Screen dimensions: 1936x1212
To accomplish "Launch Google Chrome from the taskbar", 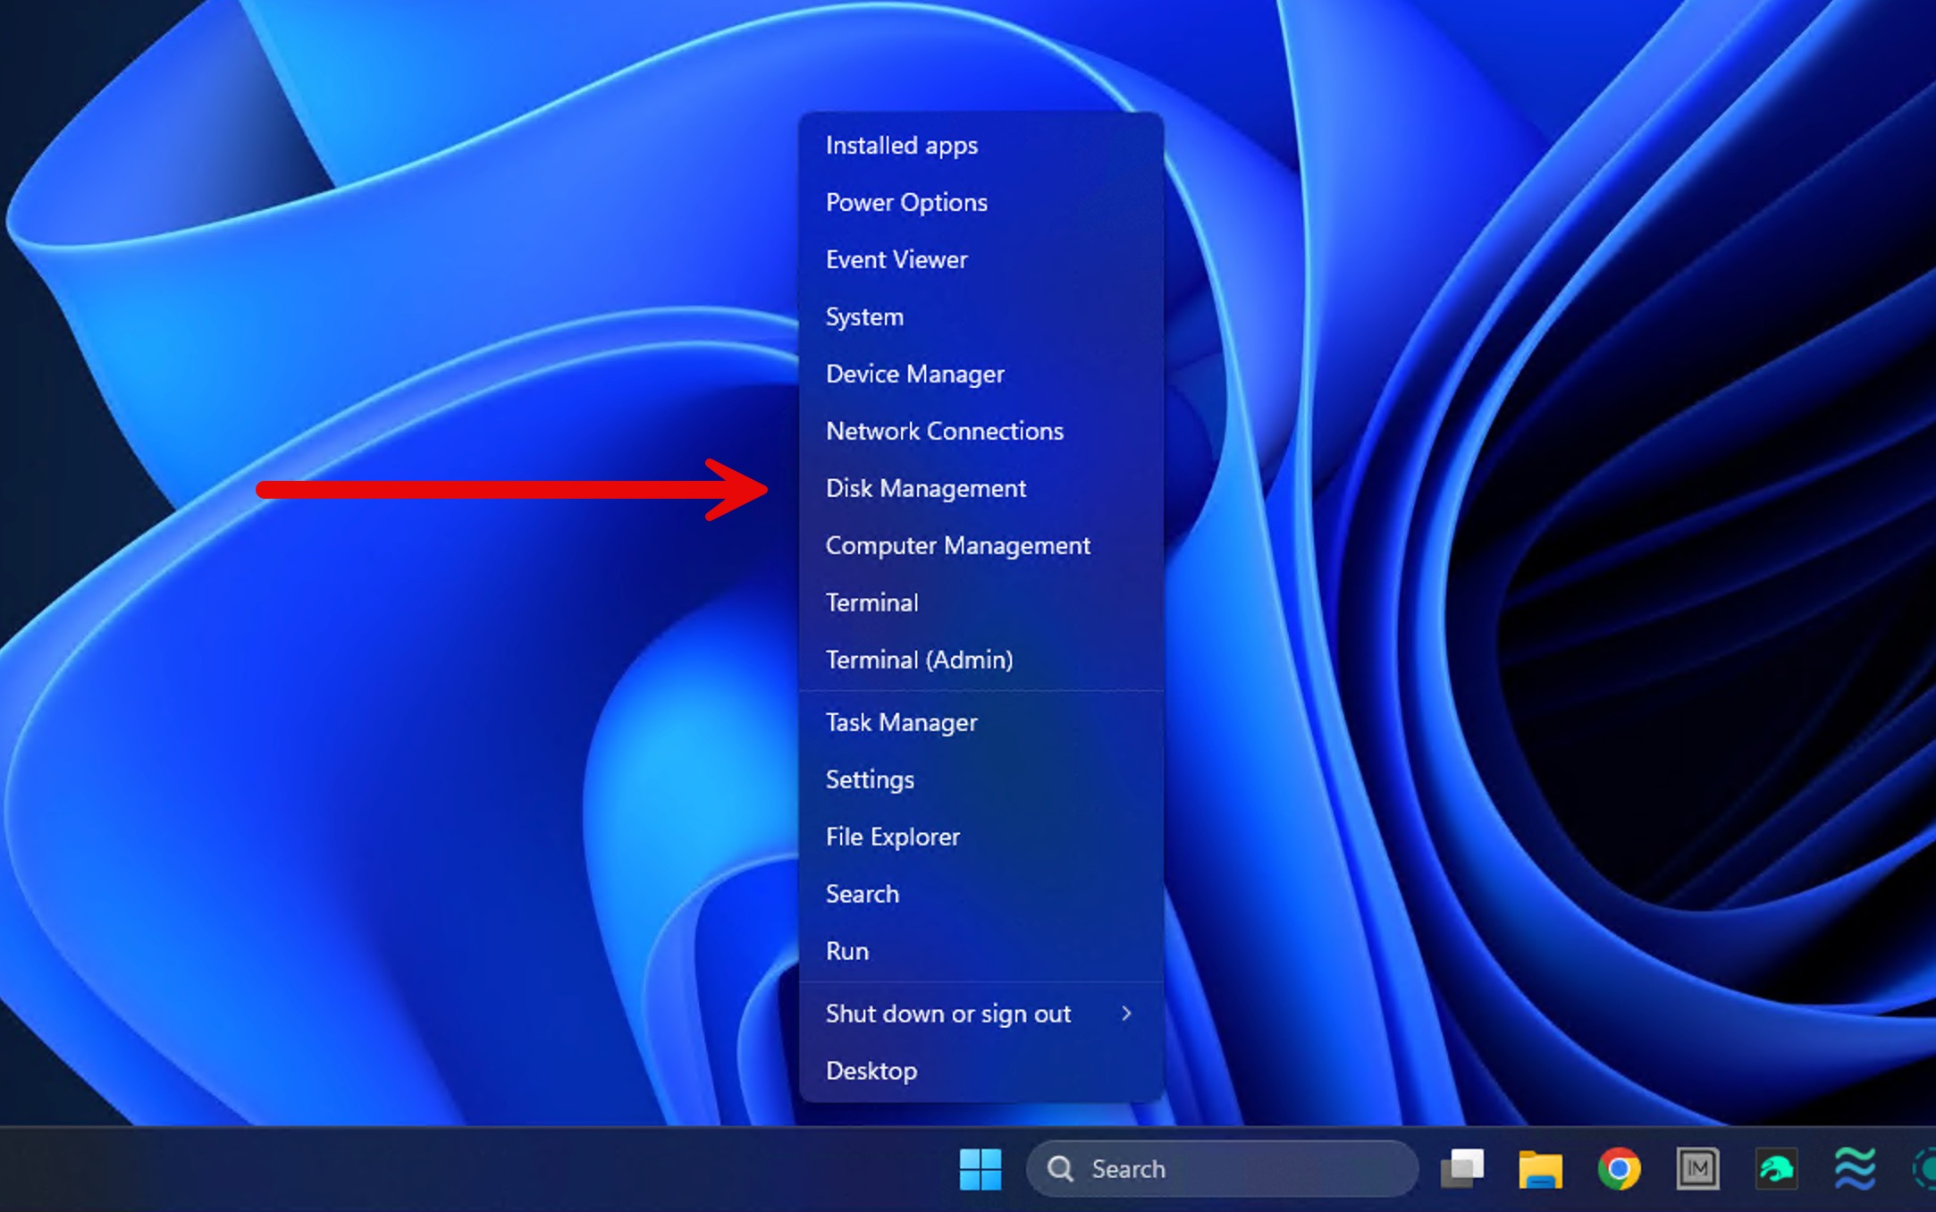I will 1620,1169.
